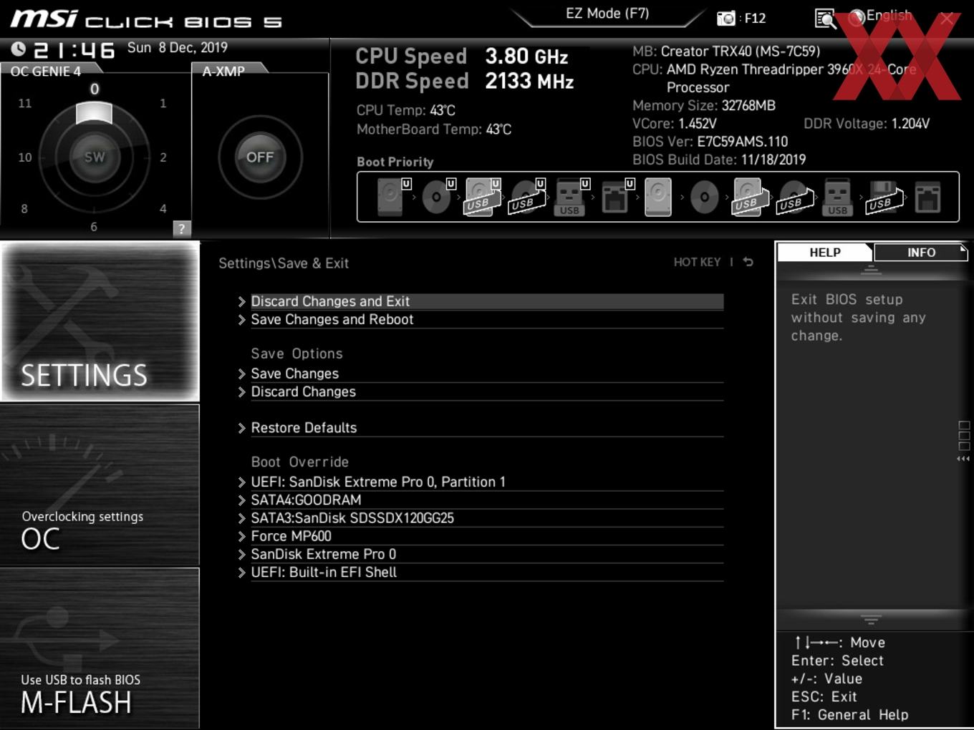Click the DDR Speed 2133 MHz value
974x730 pixels.
click(529, 81)
